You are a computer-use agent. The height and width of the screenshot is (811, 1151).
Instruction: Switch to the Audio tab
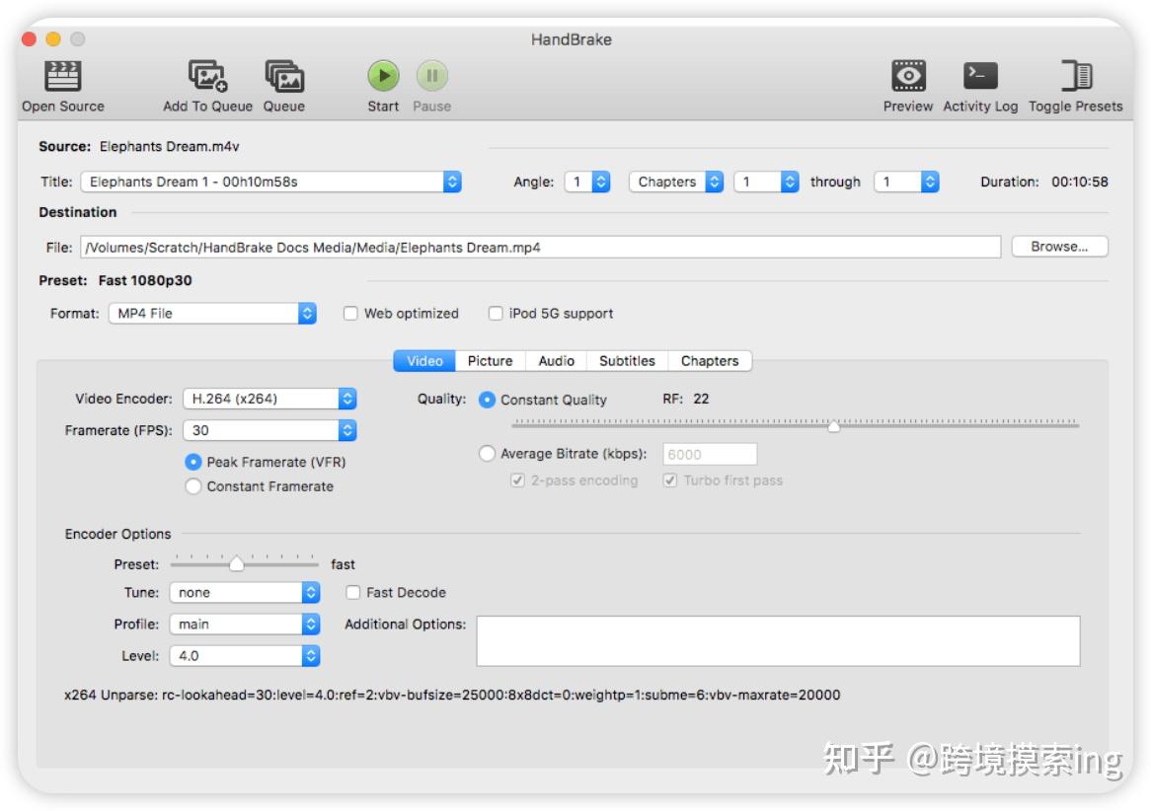point(557,360)
